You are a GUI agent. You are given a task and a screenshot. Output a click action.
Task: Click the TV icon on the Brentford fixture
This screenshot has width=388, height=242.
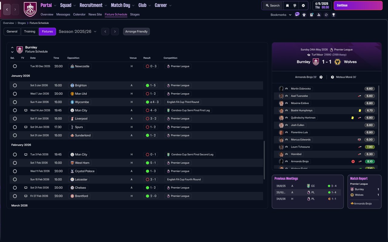tap(26, 196)
